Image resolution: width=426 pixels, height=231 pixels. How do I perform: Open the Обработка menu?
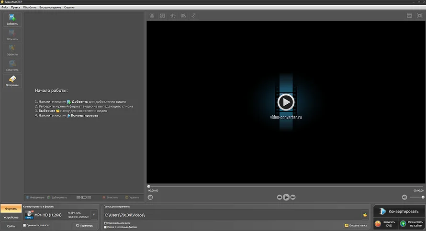[30, 8]
